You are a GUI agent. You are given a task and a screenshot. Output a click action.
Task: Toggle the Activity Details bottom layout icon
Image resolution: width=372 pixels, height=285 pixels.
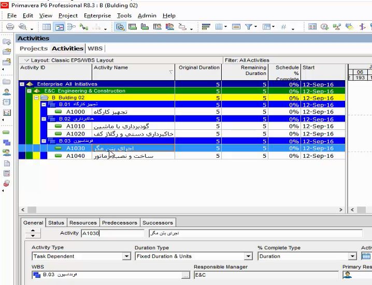click(x=121, y=27)
